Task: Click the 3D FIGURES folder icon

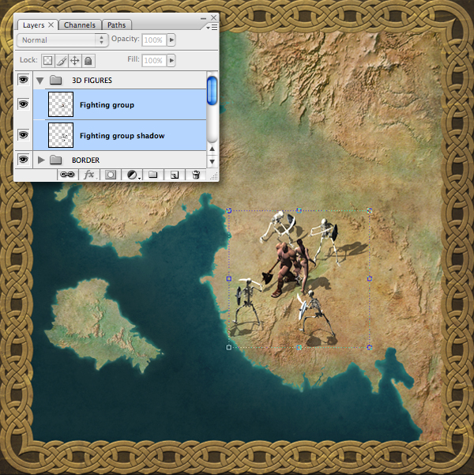Action: 56,80
